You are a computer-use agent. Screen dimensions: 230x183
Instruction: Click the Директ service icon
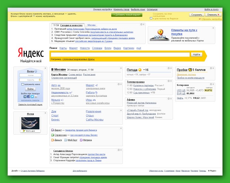tap(53, 130)
